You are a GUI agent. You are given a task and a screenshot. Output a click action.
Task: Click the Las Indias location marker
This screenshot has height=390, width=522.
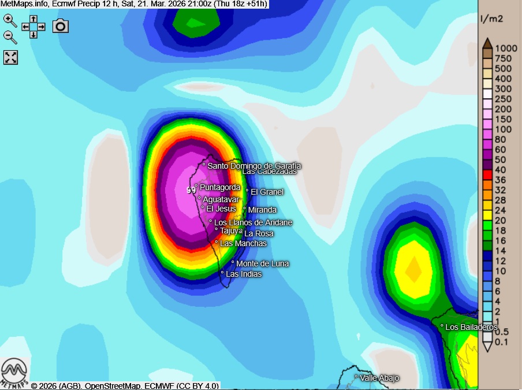222,273
